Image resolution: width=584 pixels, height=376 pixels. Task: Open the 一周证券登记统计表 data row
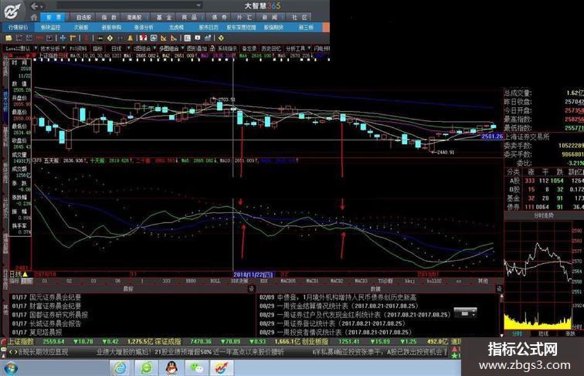332,324
